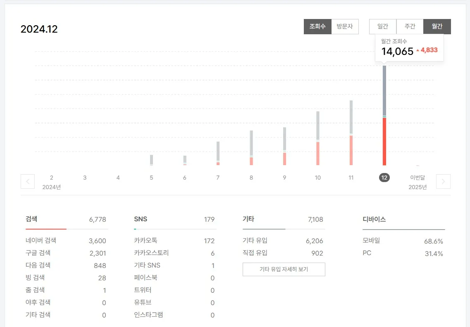Select the November bar in the chart
The image size is (470, 327).
click(351, 132)
